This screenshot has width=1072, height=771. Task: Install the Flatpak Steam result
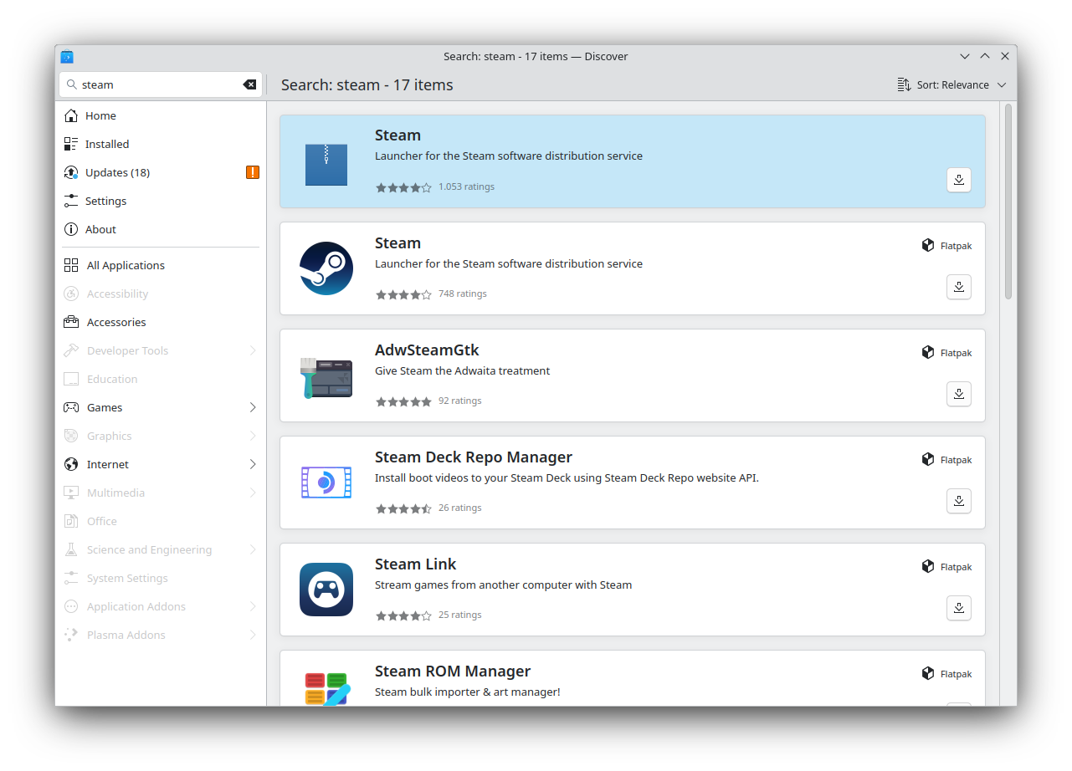959,287
